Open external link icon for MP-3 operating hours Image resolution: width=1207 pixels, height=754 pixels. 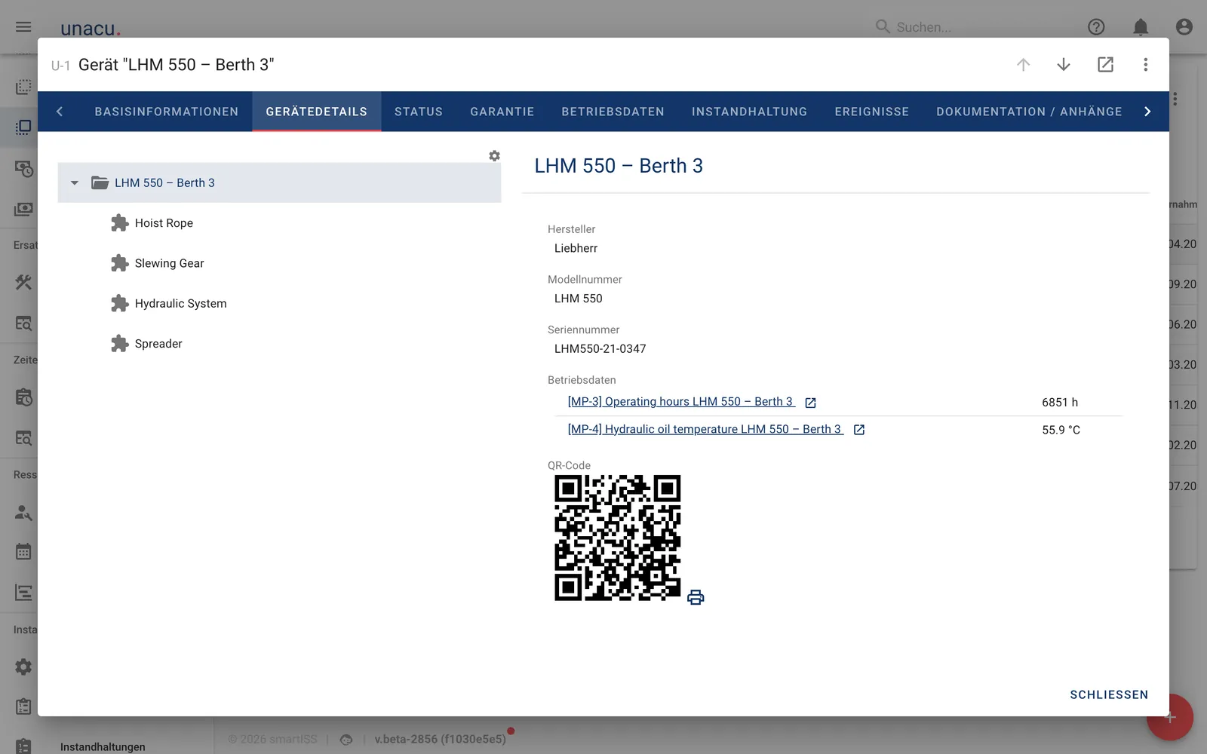coord(810,403)
